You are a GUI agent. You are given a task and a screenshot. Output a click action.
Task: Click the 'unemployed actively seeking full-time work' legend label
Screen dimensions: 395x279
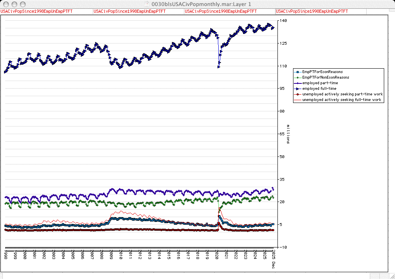click(342, 100)
